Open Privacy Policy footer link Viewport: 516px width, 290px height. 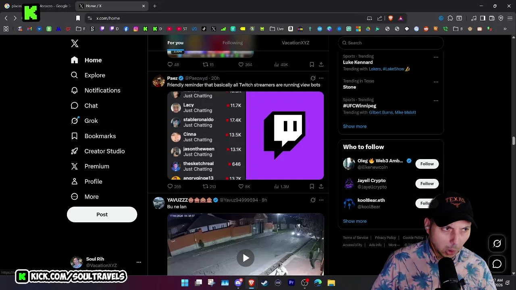(385, 238)
